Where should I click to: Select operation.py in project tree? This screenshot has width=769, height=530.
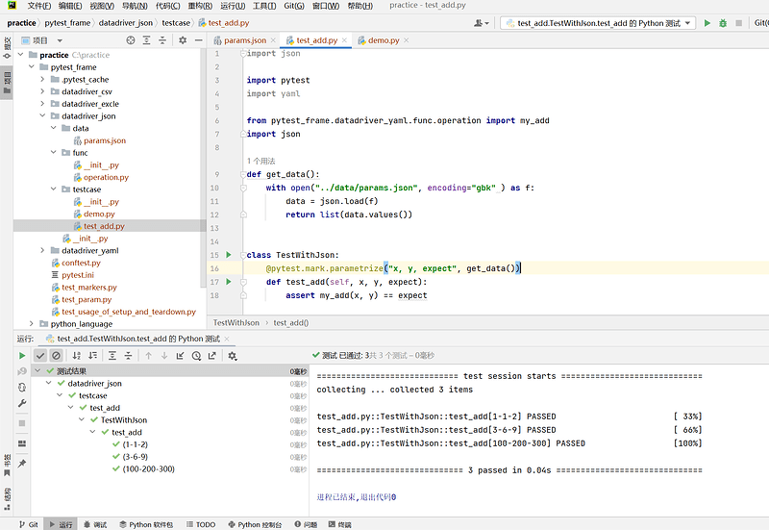pos(106,177)
